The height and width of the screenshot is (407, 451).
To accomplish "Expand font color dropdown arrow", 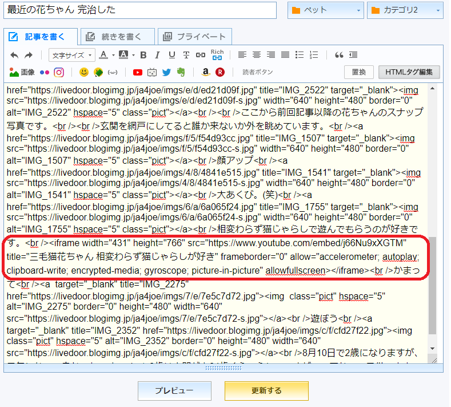I will coord(113,55).
